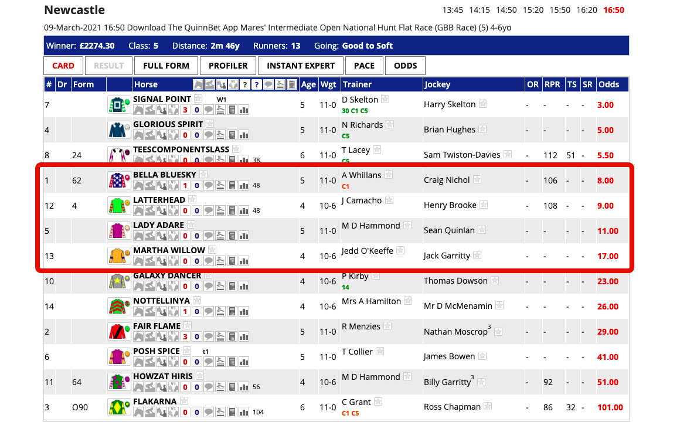The height and width of the screenshot is (422, 680).
Task: Select the 16:50 race time
Action: pos(614,10)
